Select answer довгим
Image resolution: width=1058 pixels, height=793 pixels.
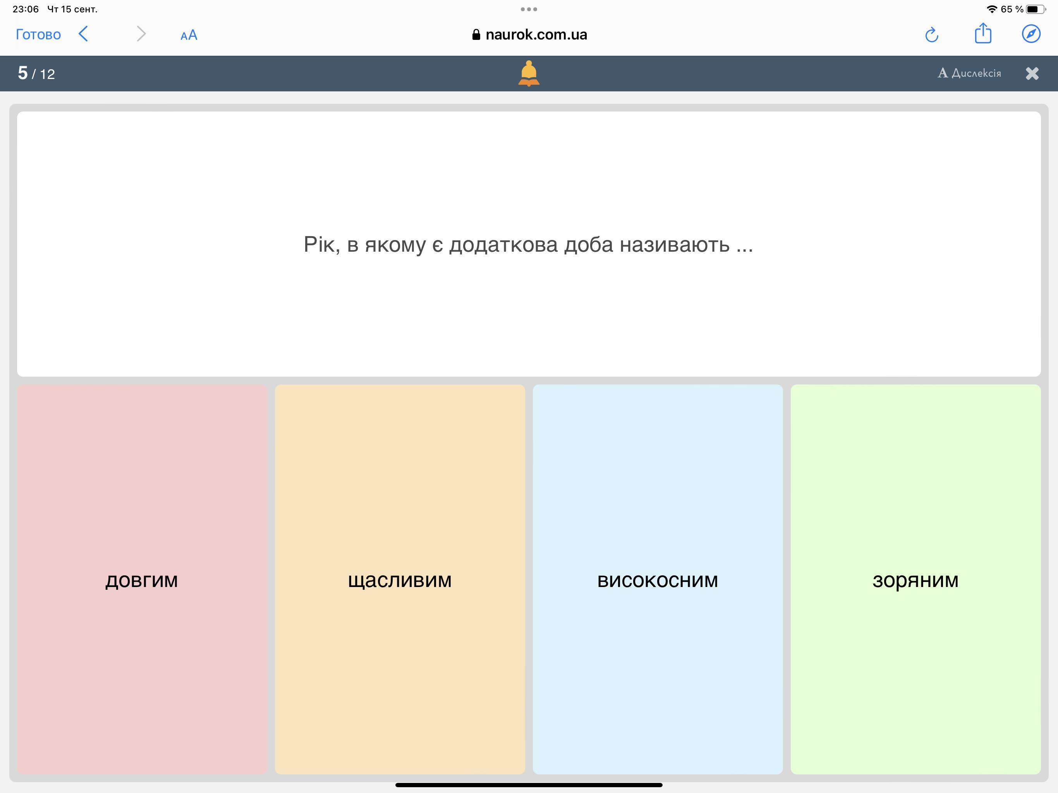(x=142, y=579)
